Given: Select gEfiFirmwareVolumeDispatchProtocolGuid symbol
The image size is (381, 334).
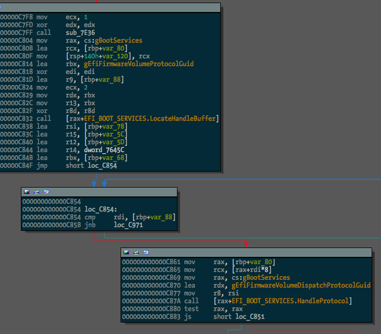Looking at the screenshot, I should click(x=301, y=285).
